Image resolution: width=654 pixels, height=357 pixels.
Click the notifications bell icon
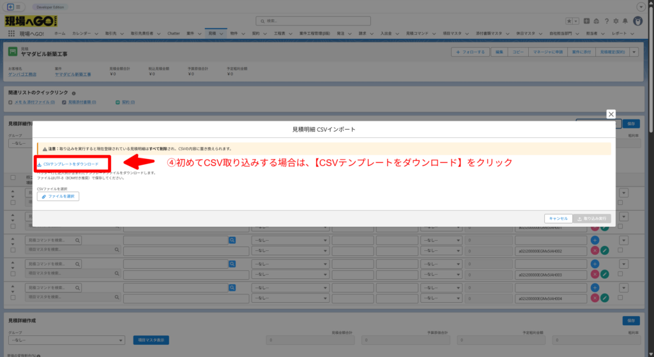(x=624, y=21)
